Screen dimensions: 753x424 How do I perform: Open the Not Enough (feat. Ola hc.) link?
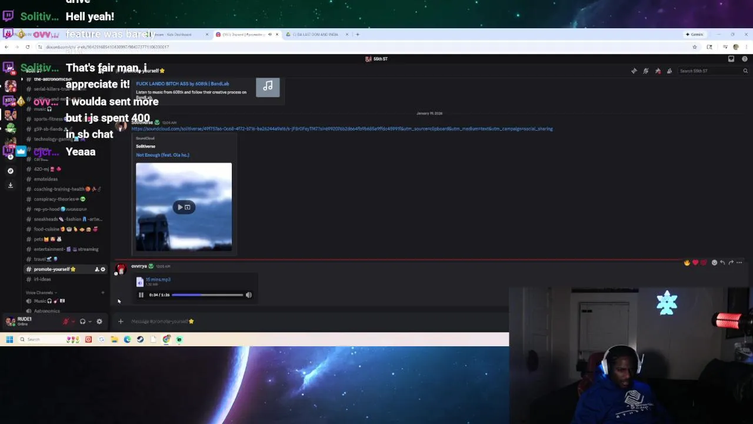coord(162,155)
